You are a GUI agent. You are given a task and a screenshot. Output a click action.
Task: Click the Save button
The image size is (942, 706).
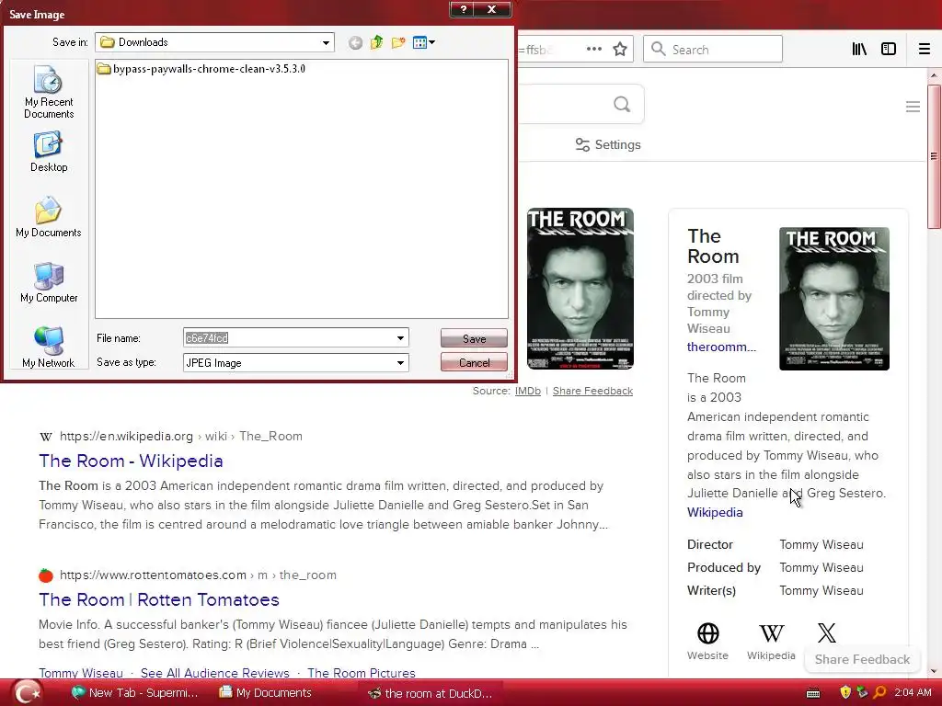[x=474, y=338]
